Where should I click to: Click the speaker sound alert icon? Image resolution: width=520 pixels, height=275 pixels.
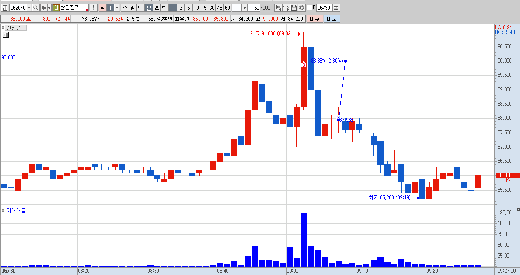point(43,8)
